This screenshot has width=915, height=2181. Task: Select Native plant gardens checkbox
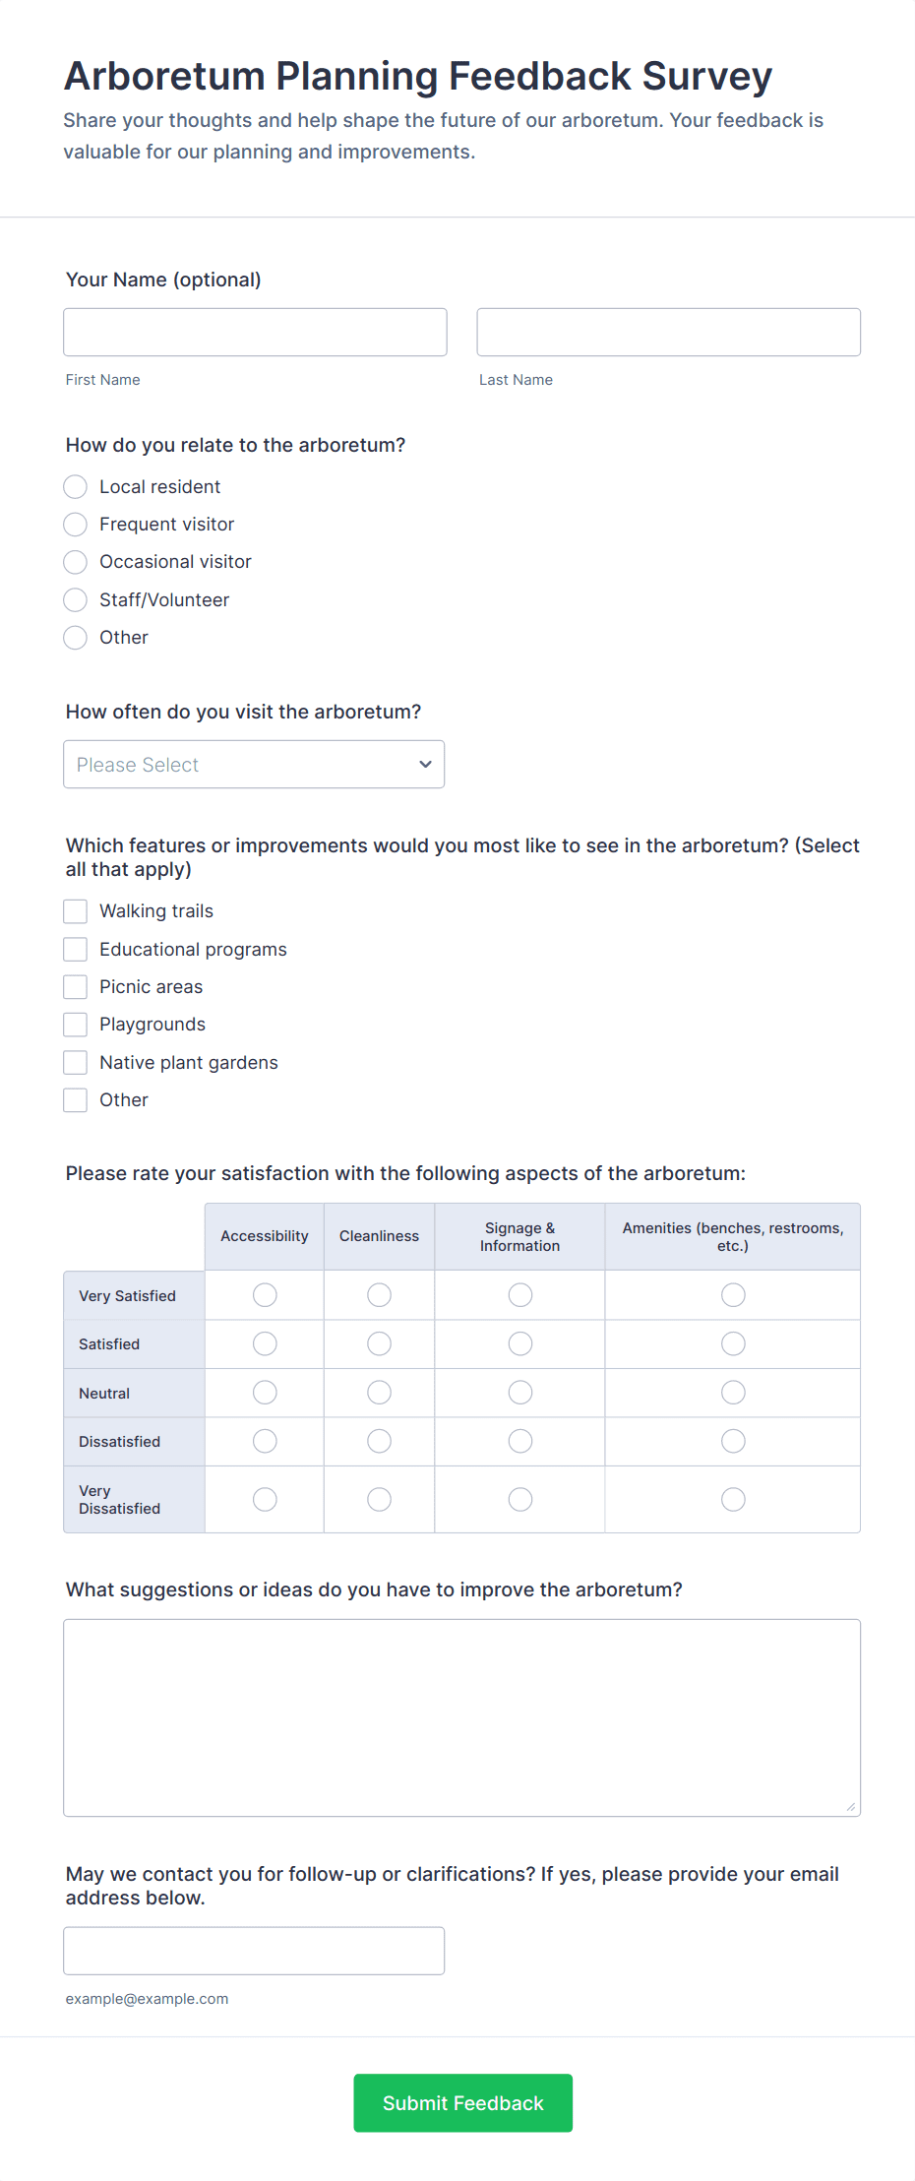pos(75,1062)
